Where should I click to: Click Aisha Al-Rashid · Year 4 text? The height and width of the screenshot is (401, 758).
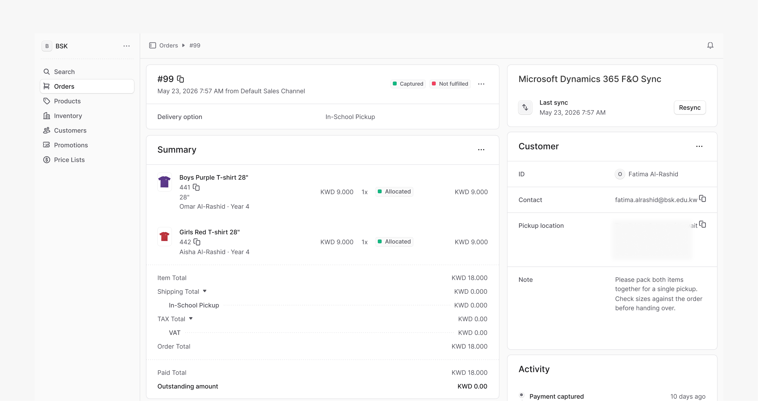pos(214,252)
